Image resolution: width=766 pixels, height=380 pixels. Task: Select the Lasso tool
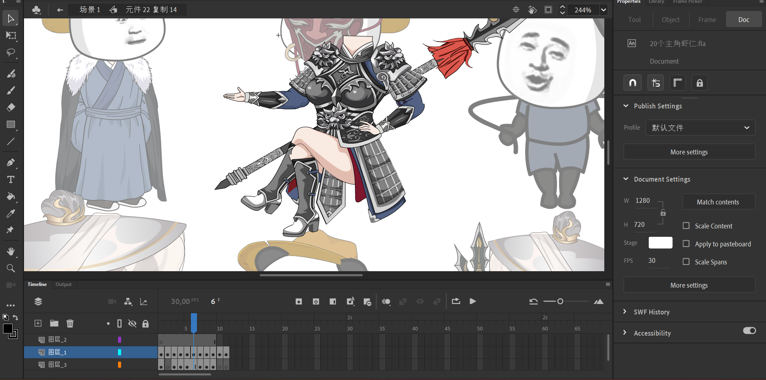tap(11, 52)
